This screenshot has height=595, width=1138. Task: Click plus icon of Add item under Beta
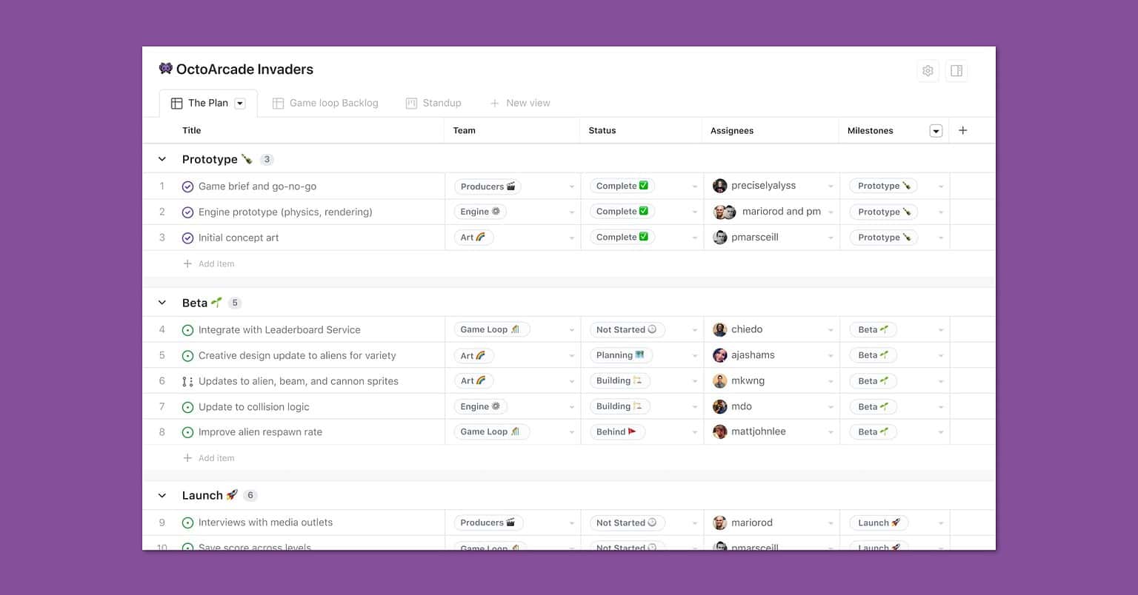click(x=187, y=458)
